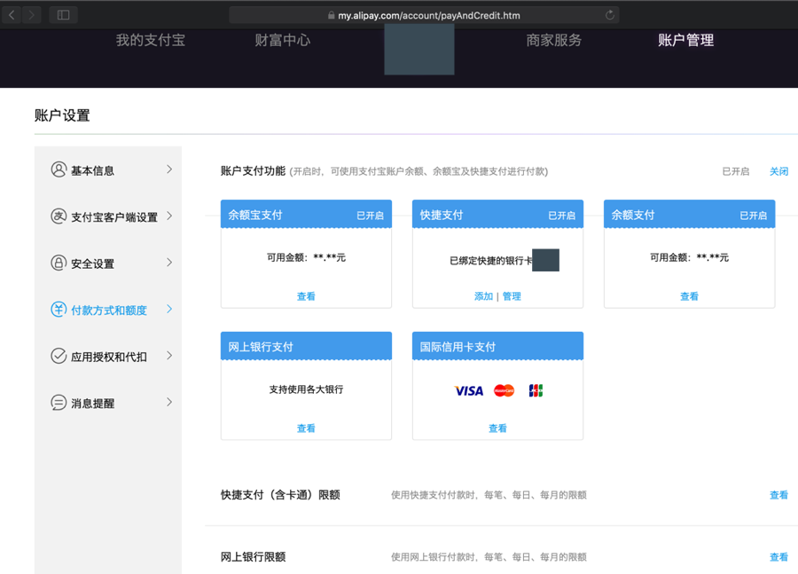Toggle the browser sidebar button

pyautogui.click(x=63, y=15)
